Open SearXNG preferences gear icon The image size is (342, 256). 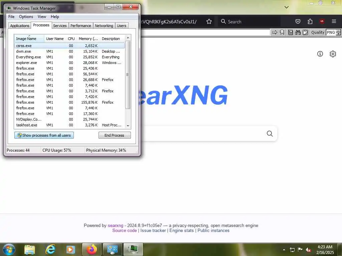click(333, 54)
